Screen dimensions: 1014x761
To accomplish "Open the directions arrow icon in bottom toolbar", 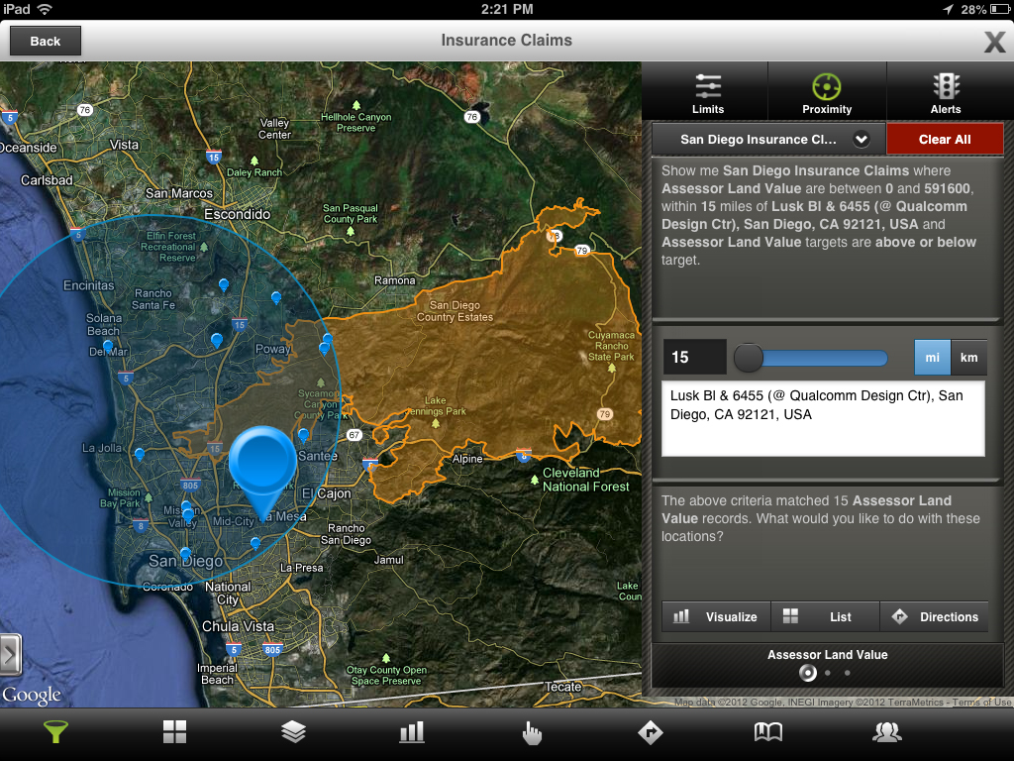I will 650,732.
